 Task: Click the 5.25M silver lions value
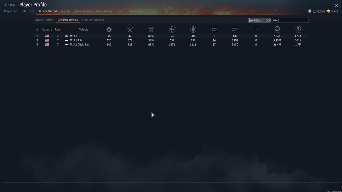pyautogui.click(x=277, y=40)
